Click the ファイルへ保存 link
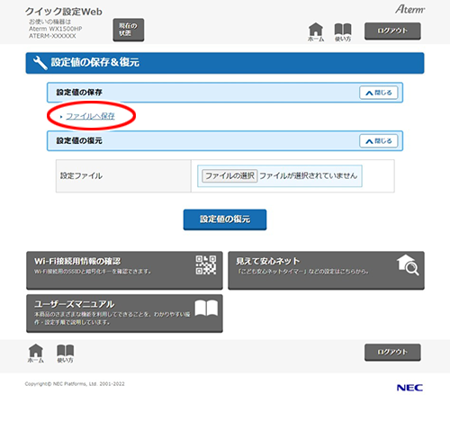450x421 pixels. tap(90, 116)
